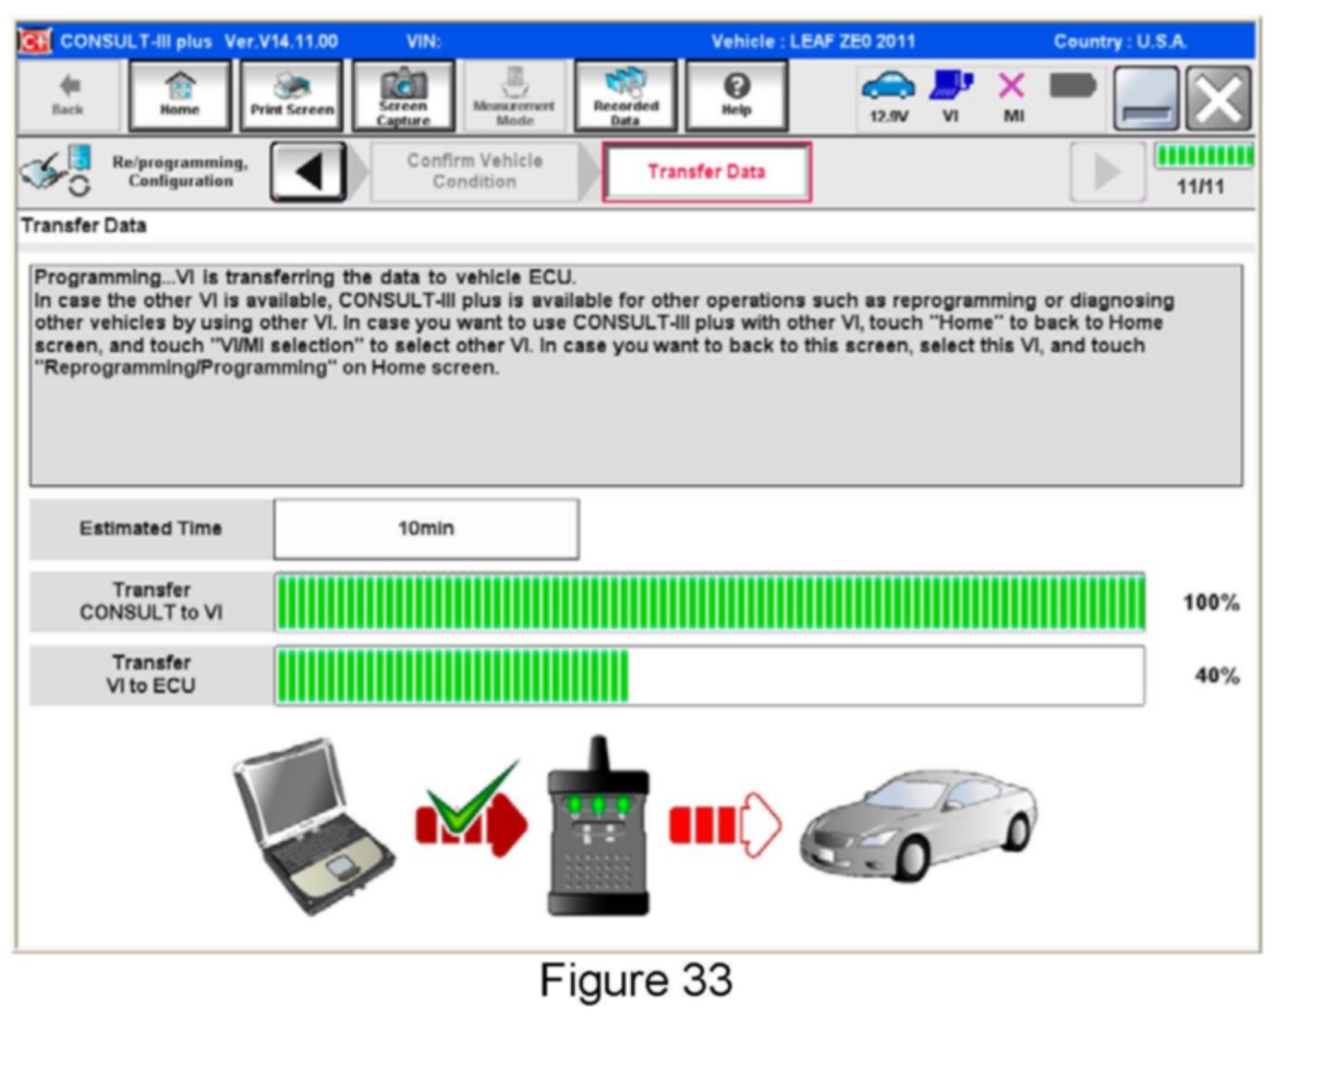Open Recorded Data
Image resolution: width=1324 pixels, height=1069 pixels.
point(626,95)
